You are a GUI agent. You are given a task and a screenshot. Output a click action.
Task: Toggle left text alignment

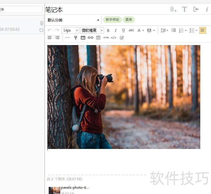(202, 30)
